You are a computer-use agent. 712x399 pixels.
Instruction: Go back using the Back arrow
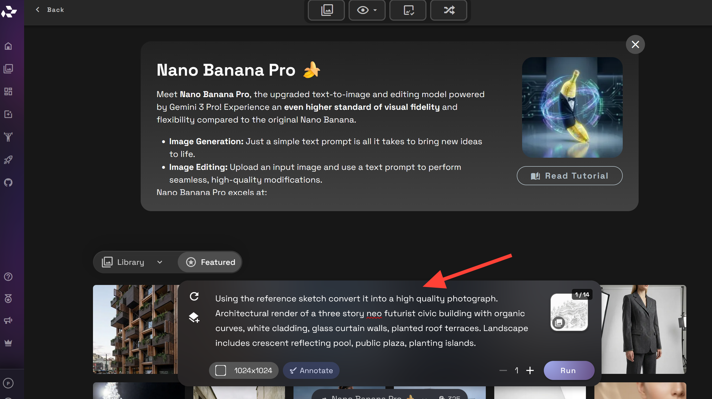tap(50, 10)
